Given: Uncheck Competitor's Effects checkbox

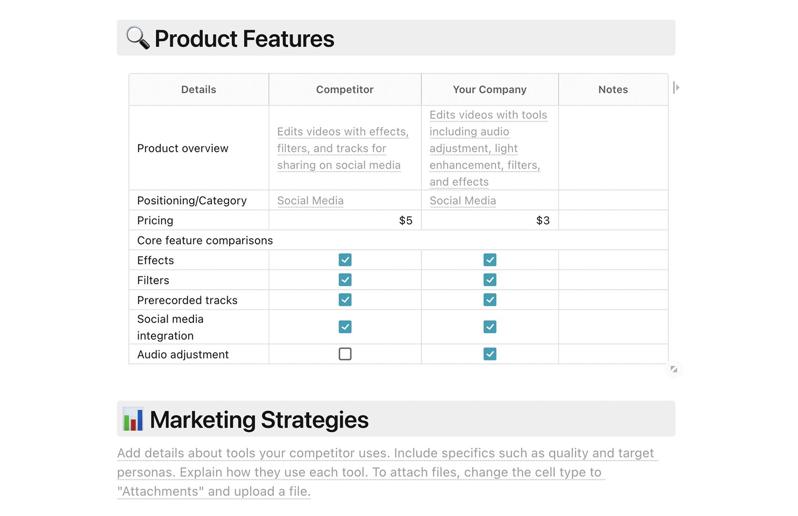Looking at the screenshot, I should pos(345,260).
